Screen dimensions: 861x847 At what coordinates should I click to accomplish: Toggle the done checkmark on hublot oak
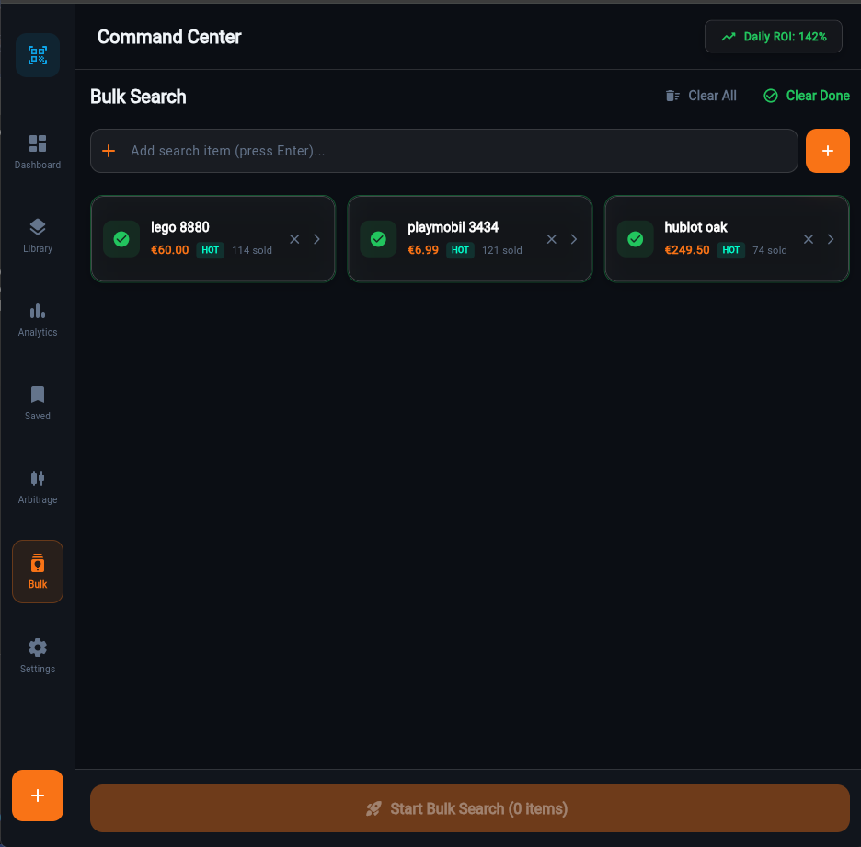point(635,238)
